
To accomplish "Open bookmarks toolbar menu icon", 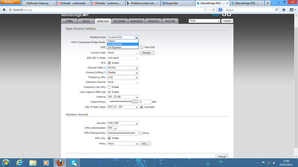I will click(x=293, y=10).
